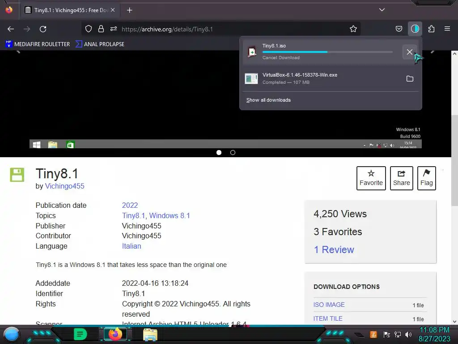458x344 pixels.
Task: Open the taskbar clock and date
Action: click(434, 334)
